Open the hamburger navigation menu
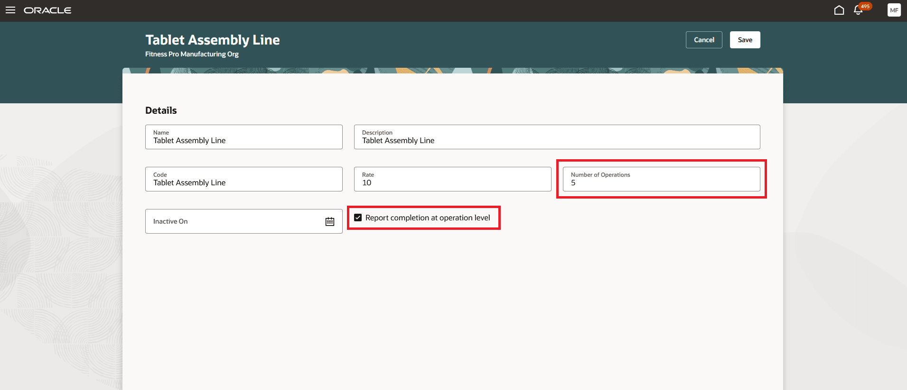Viewport: 907px width, 390px height. 10,10
